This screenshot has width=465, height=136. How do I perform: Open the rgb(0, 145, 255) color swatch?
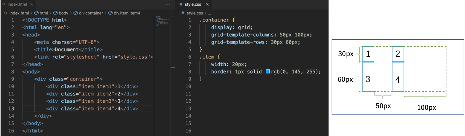coord(268,72)
